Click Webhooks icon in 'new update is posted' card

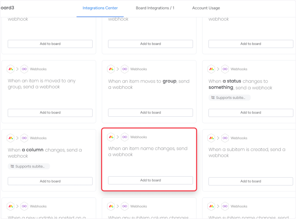pyautogui.click(x=24, y=206)
